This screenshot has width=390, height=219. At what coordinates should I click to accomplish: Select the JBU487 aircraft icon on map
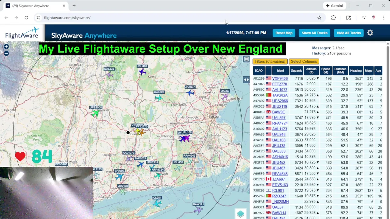(142, 72)
